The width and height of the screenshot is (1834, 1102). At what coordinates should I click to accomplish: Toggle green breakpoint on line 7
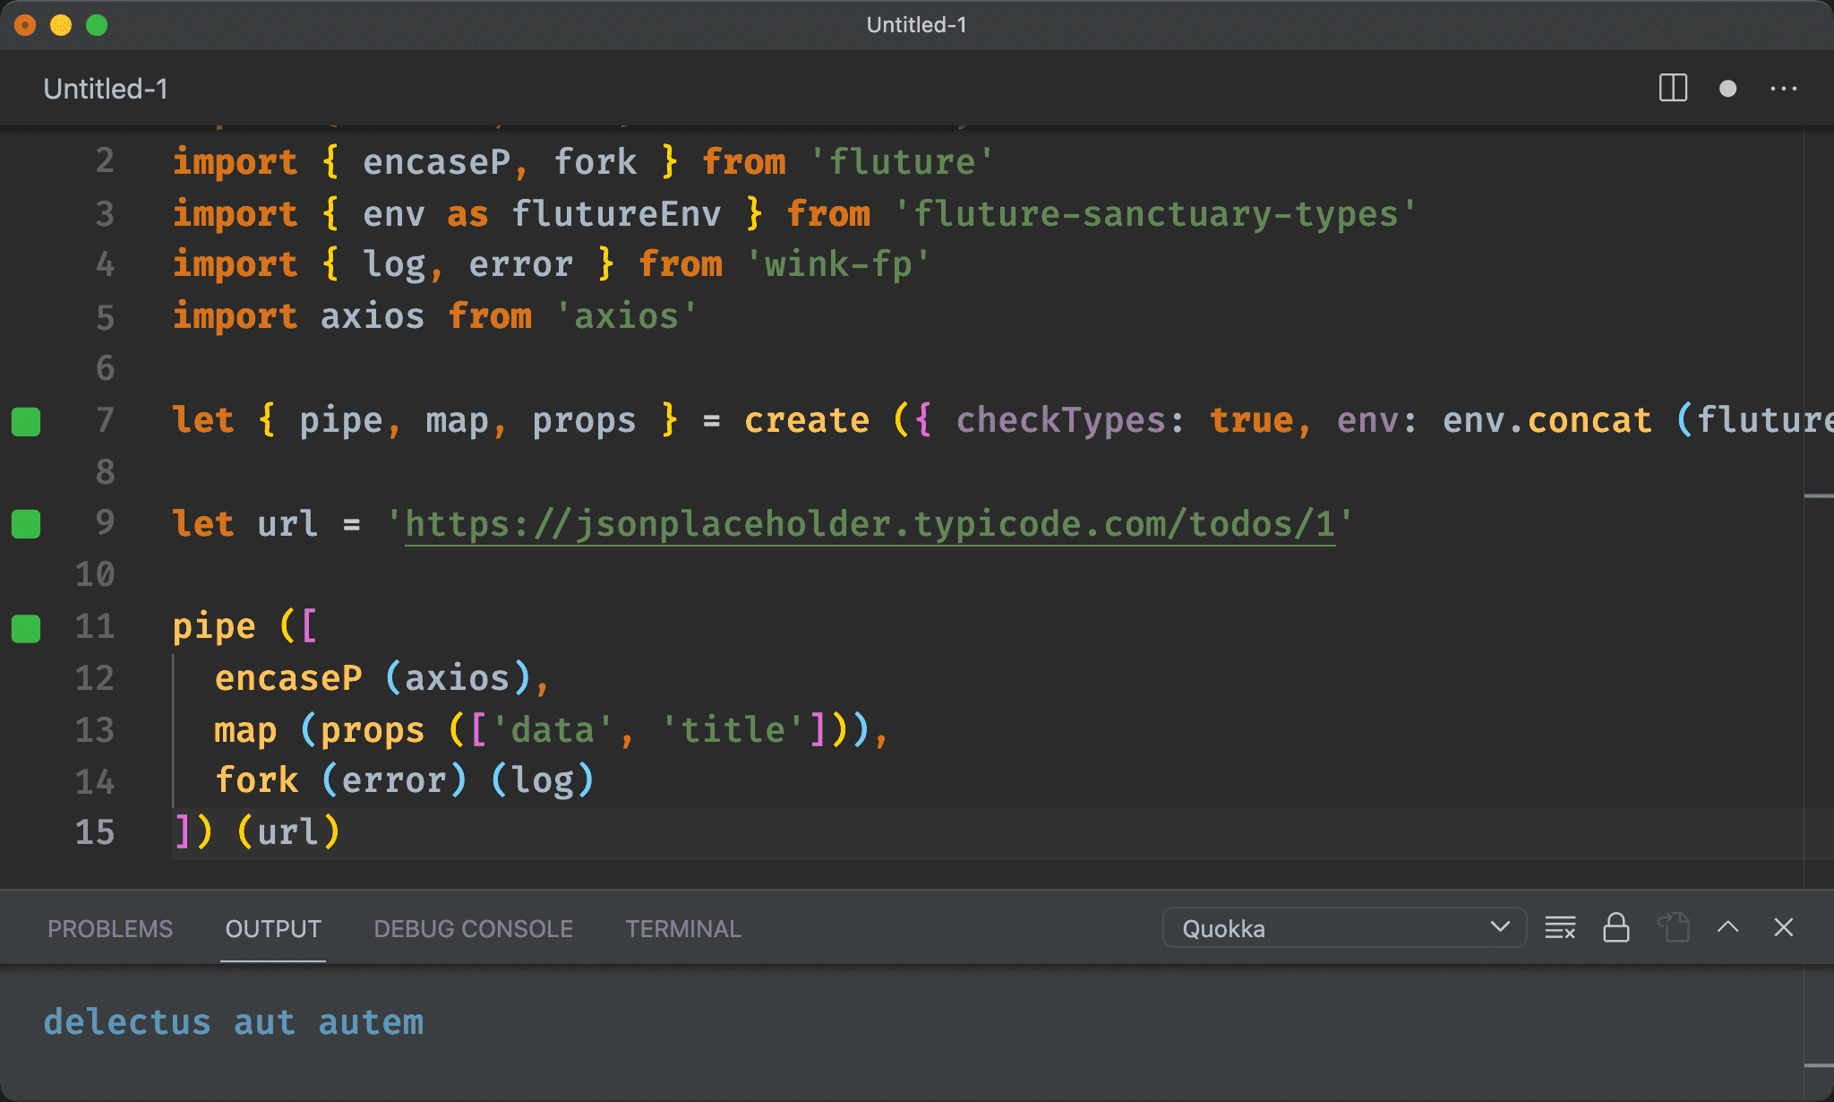[28, 418]
